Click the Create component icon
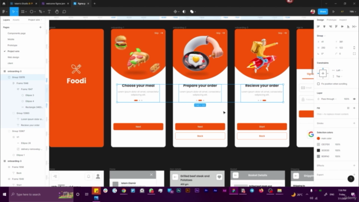The width and height of the screenshot is (359, 202). pyautogui.click(x=176, y=12)
